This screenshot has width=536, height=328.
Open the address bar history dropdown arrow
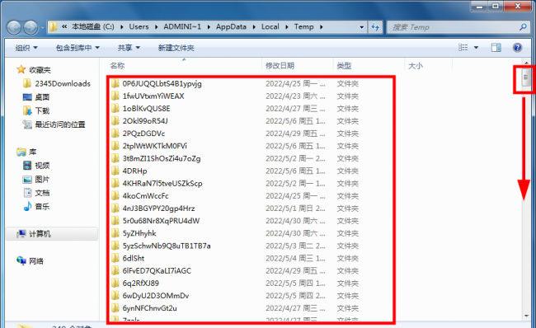tap(361, 27)
